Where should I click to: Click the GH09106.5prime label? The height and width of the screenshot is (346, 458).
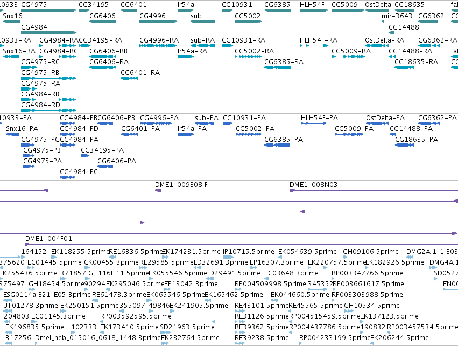(371, 252)
